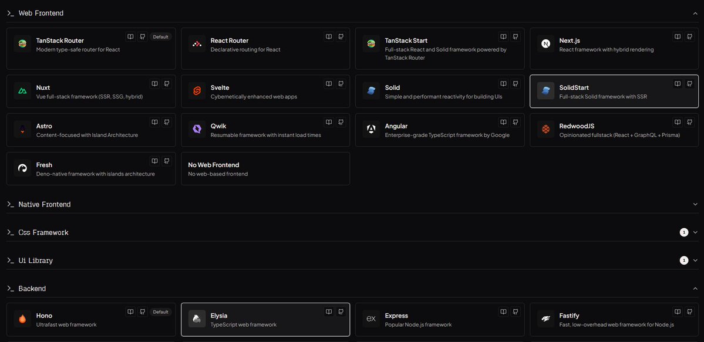Click text "Simple and performant reactivity for building UIs"
The height and width of the screenshot is (342, 704).
click(443, 96)
